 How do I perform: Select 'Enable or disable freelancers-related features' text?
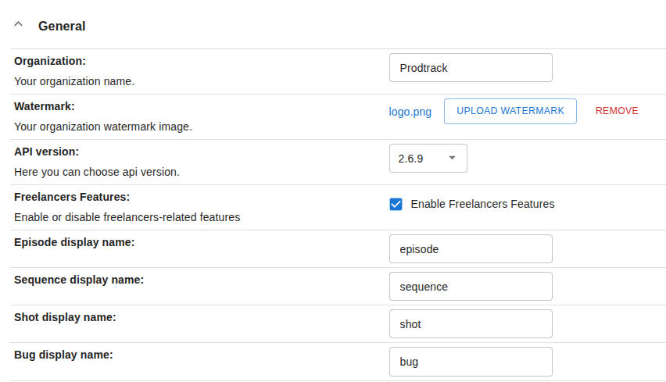pos(127,217)
